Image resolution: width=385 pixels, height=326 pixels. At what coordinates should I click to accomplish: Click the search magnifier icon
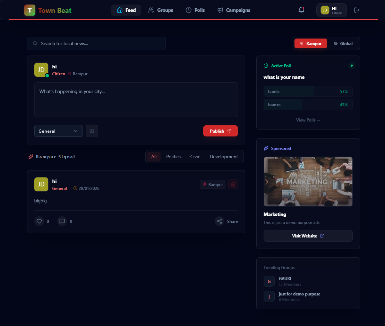(x=35, y=43)
